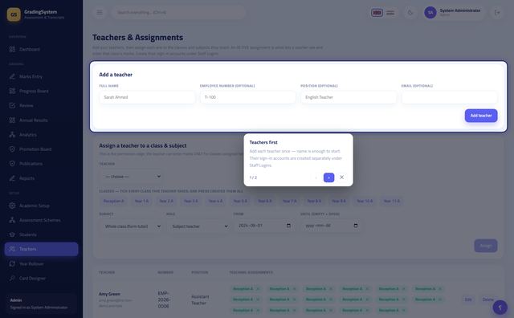514x318 pixels.
Task: Click the Assessment Schemes icon
Action: coord(12,220)
